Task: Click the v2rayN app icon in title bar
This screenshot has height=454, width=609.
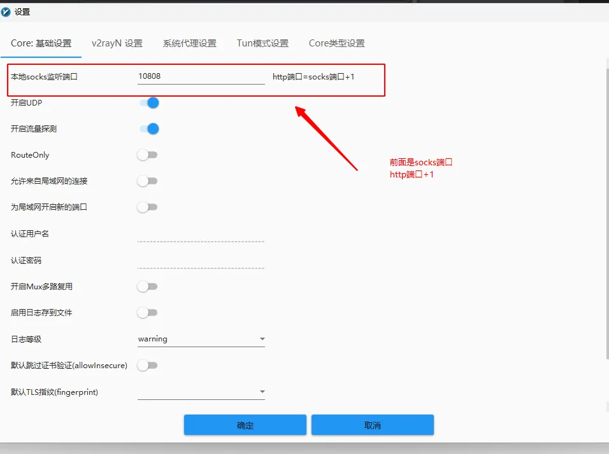Action: tap(6, 11)
